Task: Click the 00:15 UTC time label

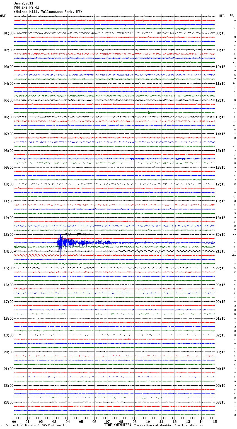Action: point(221,302)
